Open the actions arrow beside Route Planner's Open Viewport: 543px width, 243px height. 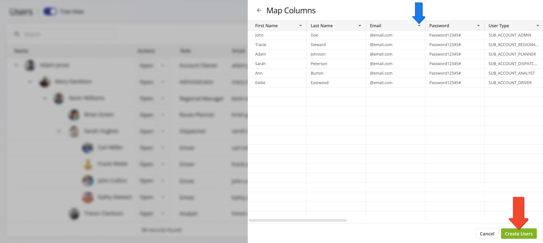(x=163, y=115)
